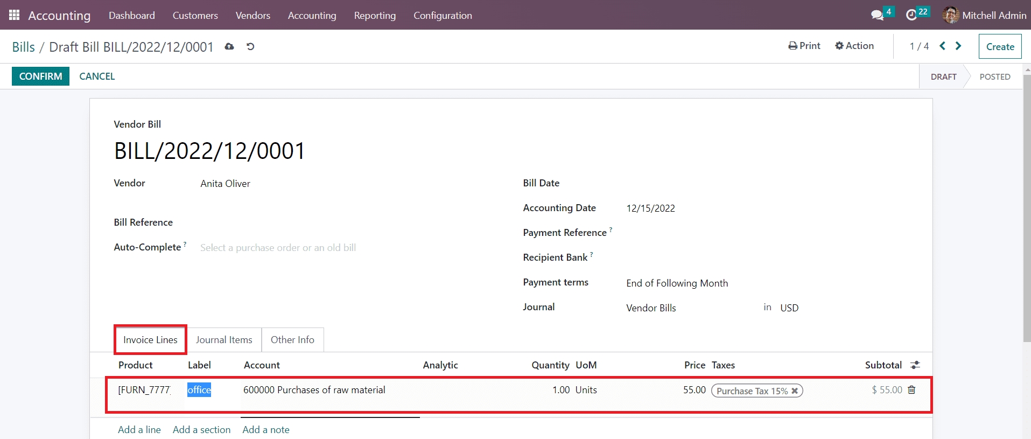1031x439 pixels.
Task: Open the Reporting menu
Action: point(375,16)
